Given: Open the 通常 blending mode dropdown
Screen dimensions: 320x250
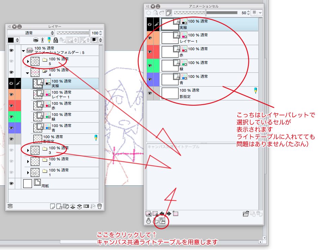Looking at the screenshot, I should tap(31, 33).
